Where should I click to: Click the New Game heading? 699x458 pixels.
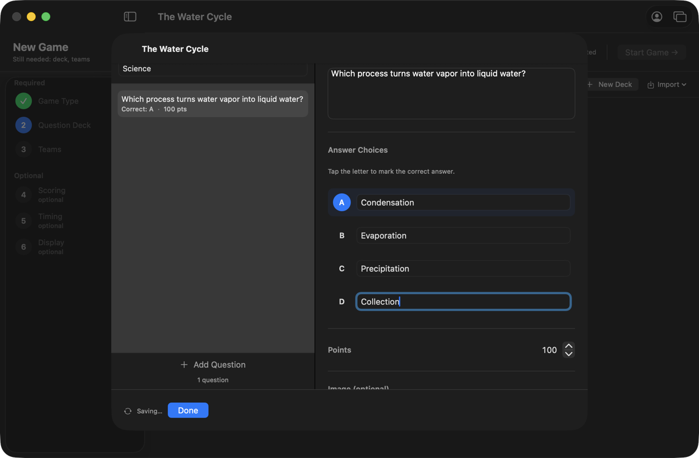tap(41, 47)
